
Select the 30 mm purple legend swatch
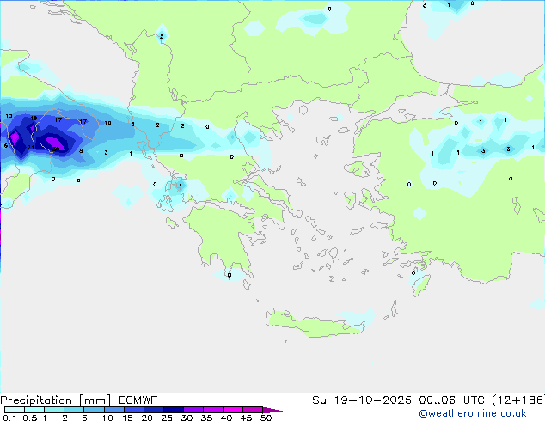click(x=193, y=410)
